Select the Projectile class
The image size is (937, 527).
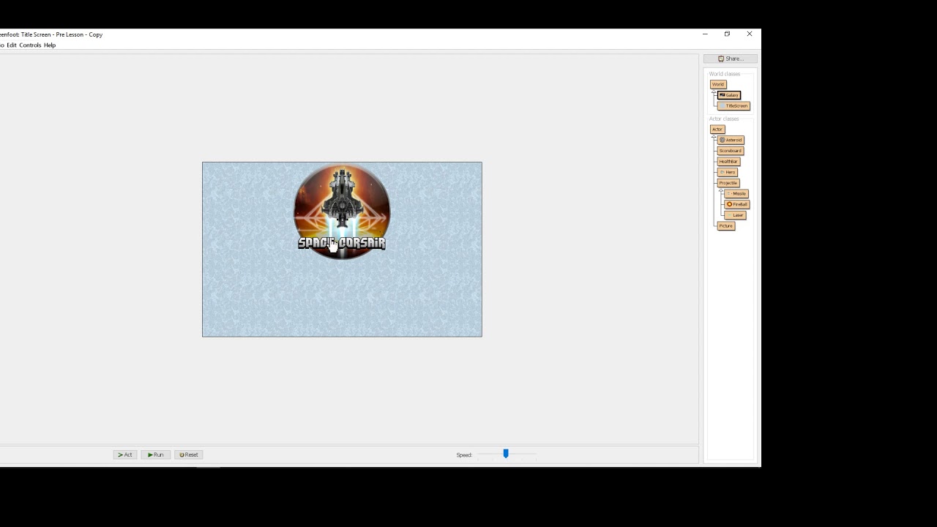728,183
